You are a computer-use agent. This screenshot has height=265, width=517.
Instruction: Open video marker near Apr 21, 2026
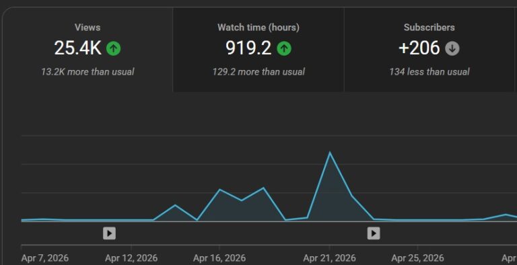click(x=374, y=233)
